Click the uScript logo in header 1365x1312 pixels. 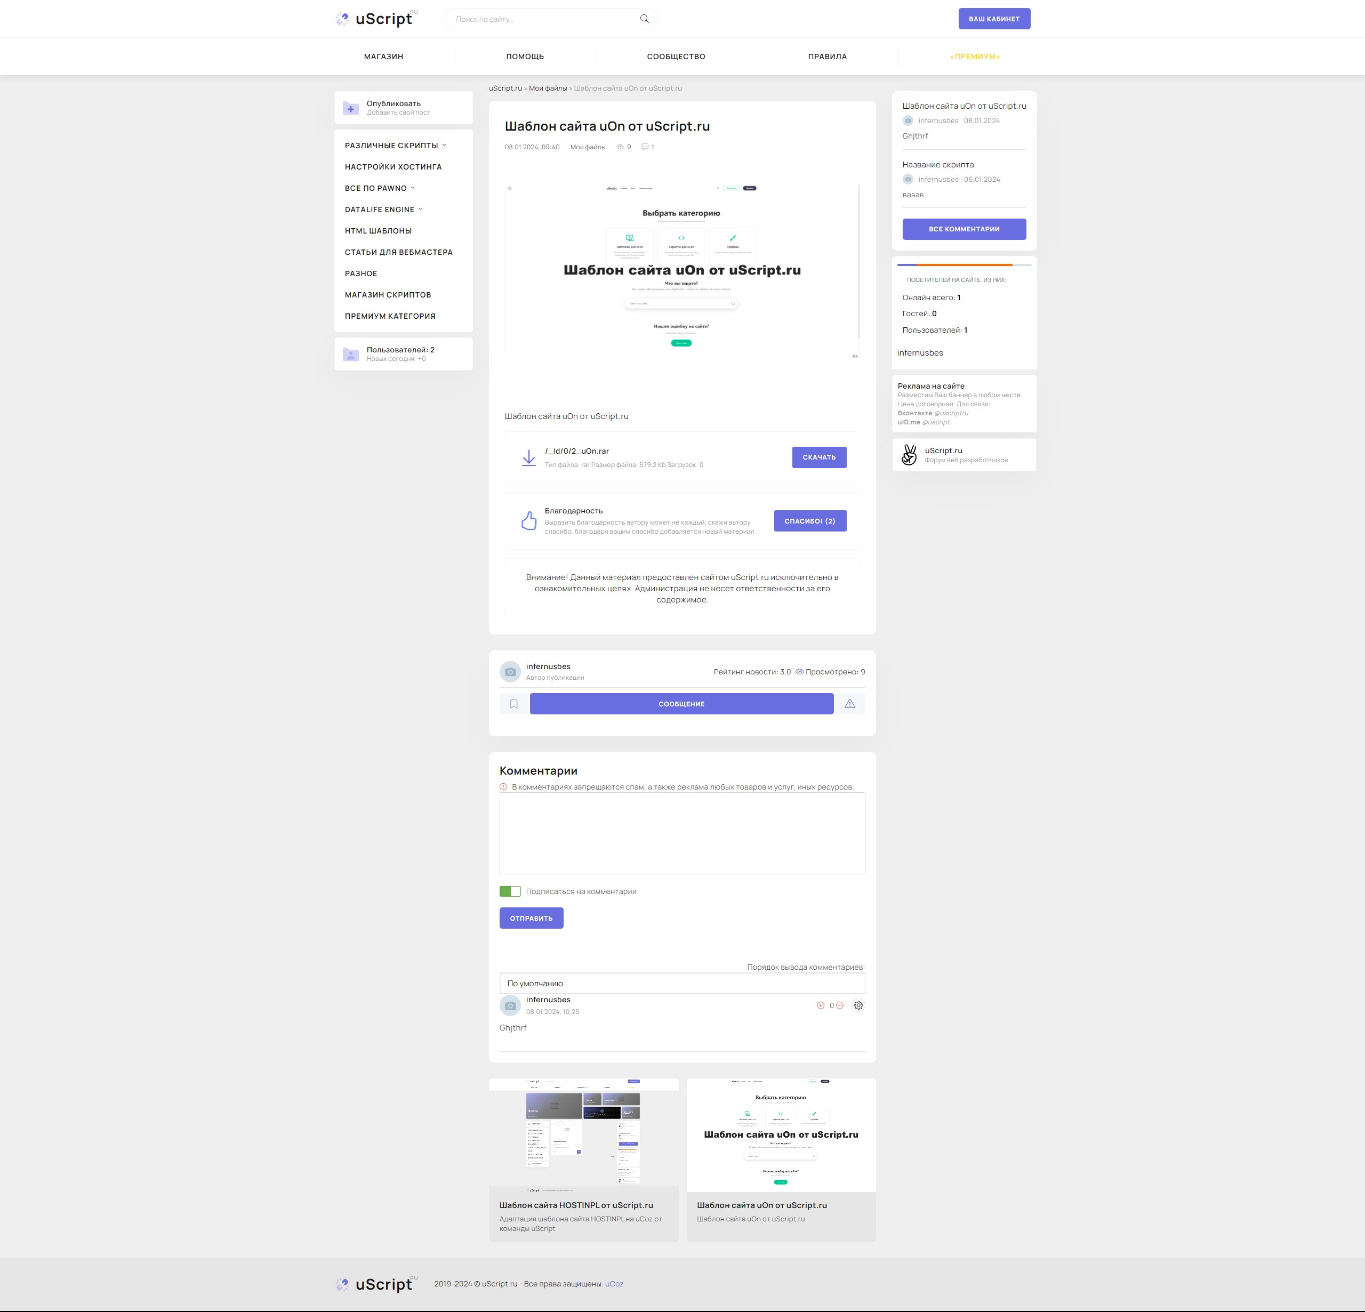pos(377,19)
